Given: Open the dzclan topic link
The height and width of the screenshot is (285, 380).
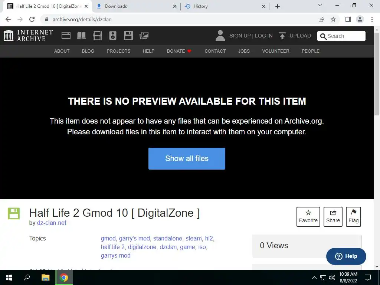Looking at the screenshot, I should [x=168, y=247].
